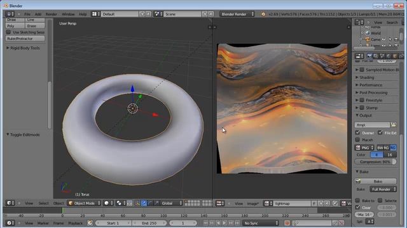The image size is (407, 228).
Task: Click the Blender logo icon in the info header
Action: click(263, 14)
